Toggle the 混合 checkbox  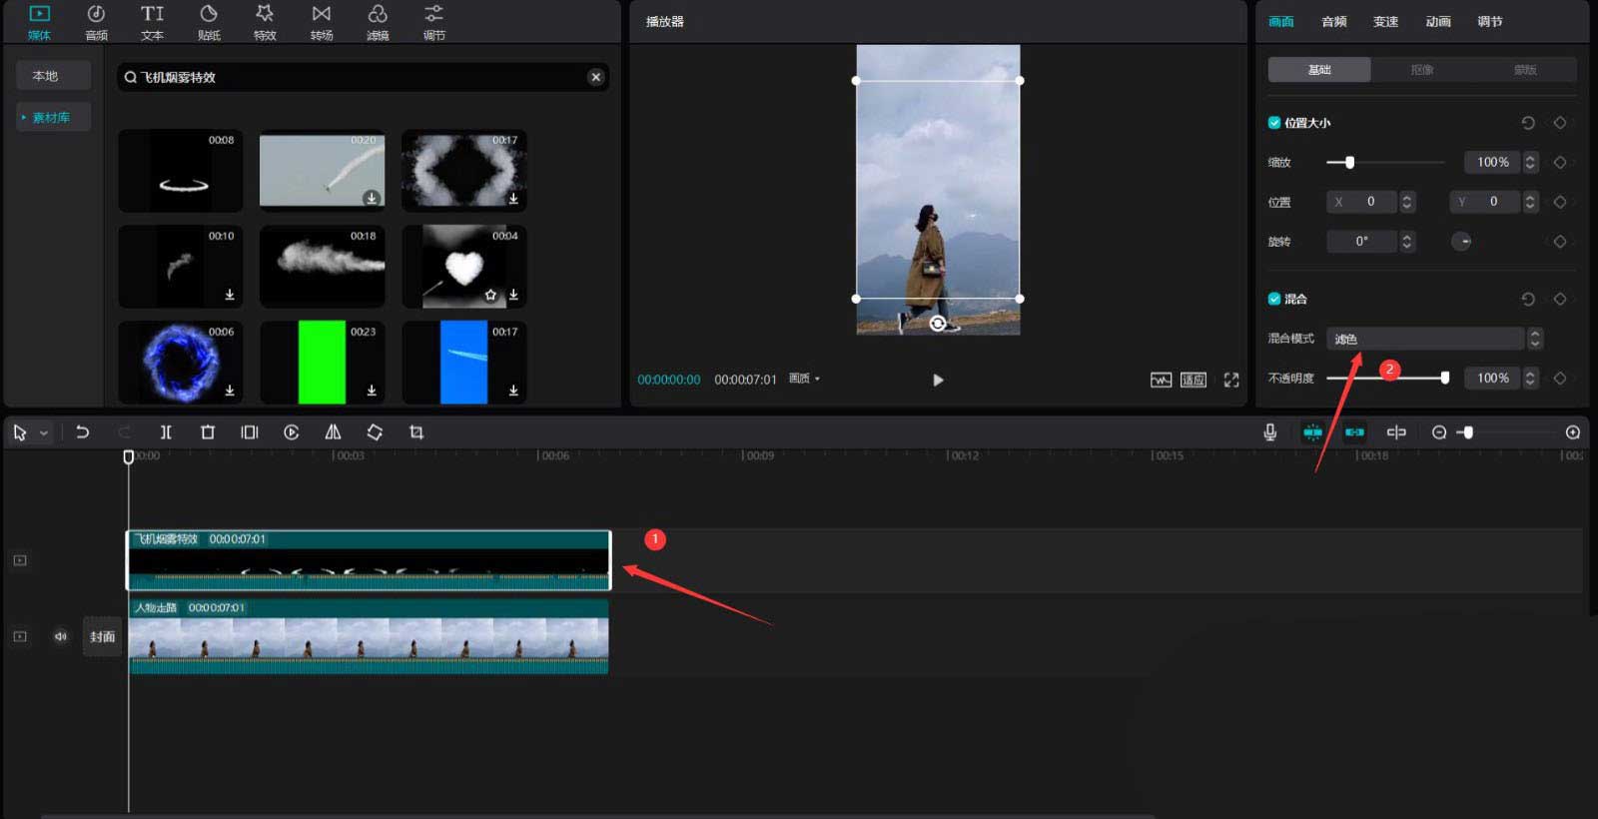[1274, 299]
